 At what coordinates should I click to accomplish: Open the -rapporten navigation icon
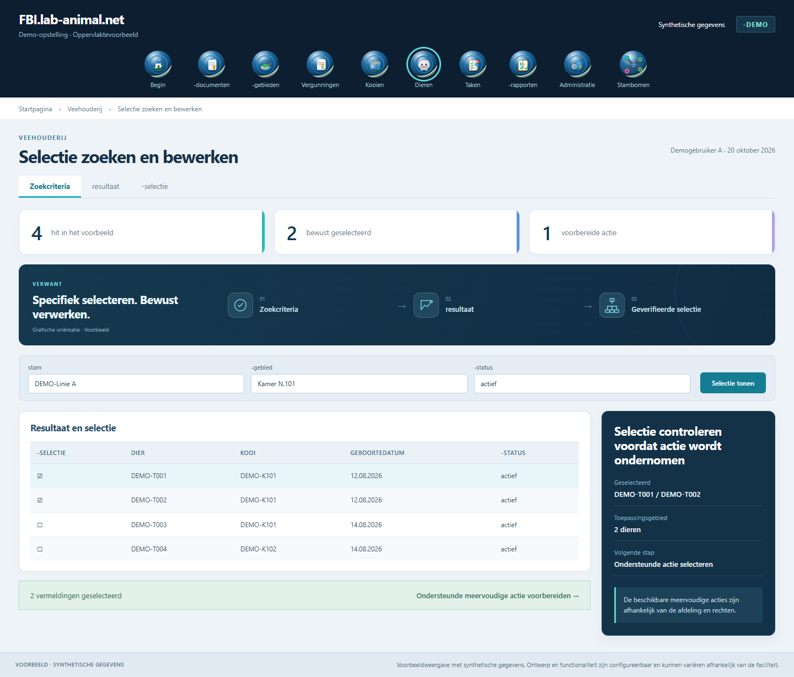pos(523,64)
